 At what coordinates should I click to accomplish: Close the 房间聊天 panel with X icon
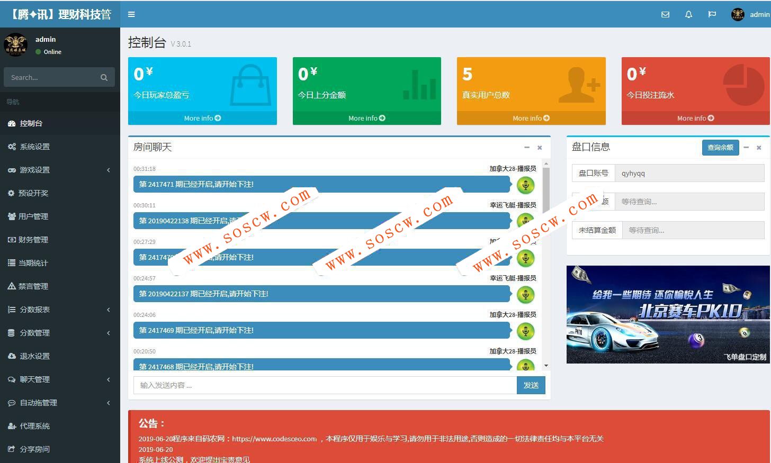[540, 148]
